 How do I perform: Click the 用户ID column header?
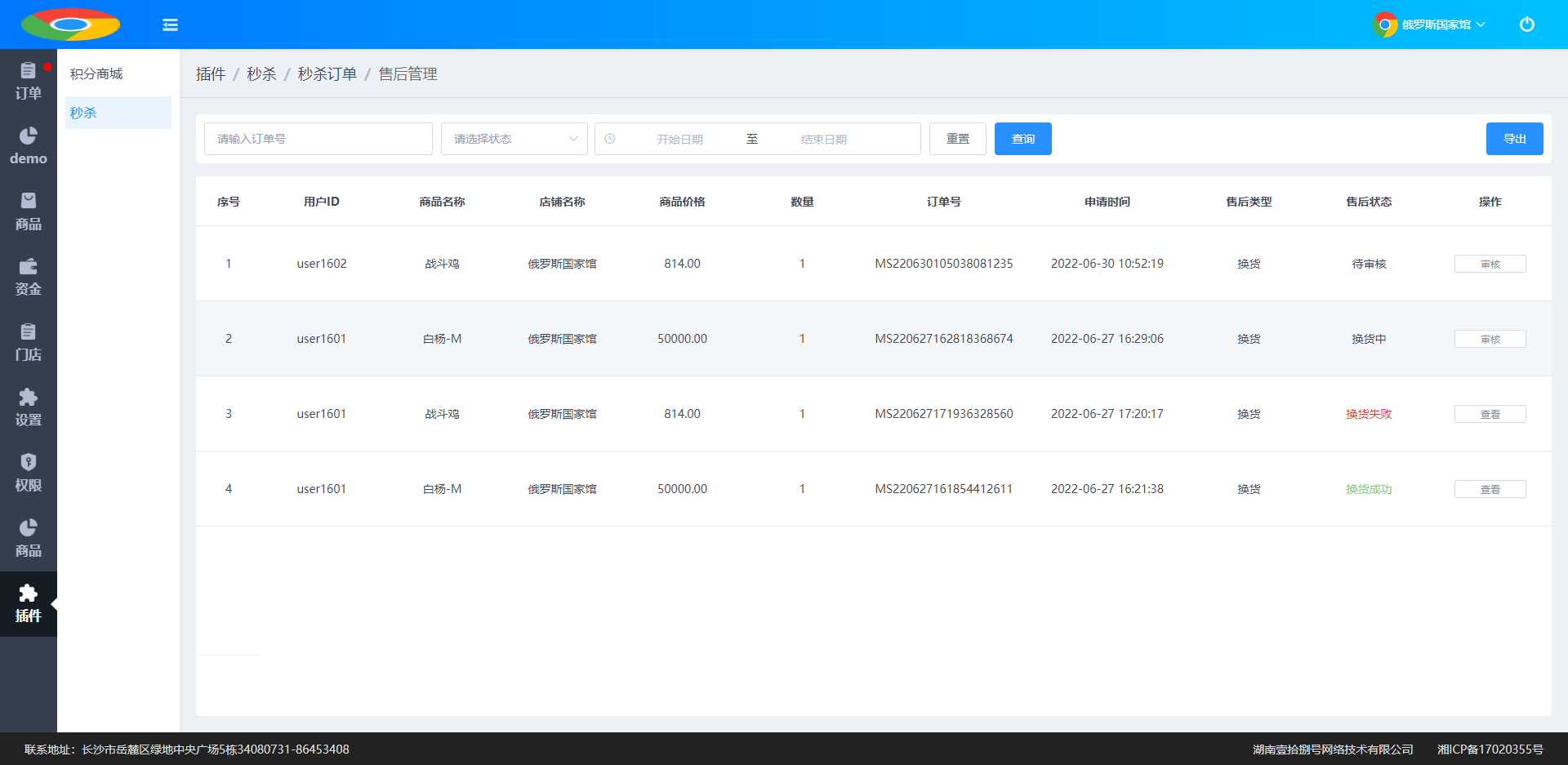click(x=322, y=202)
